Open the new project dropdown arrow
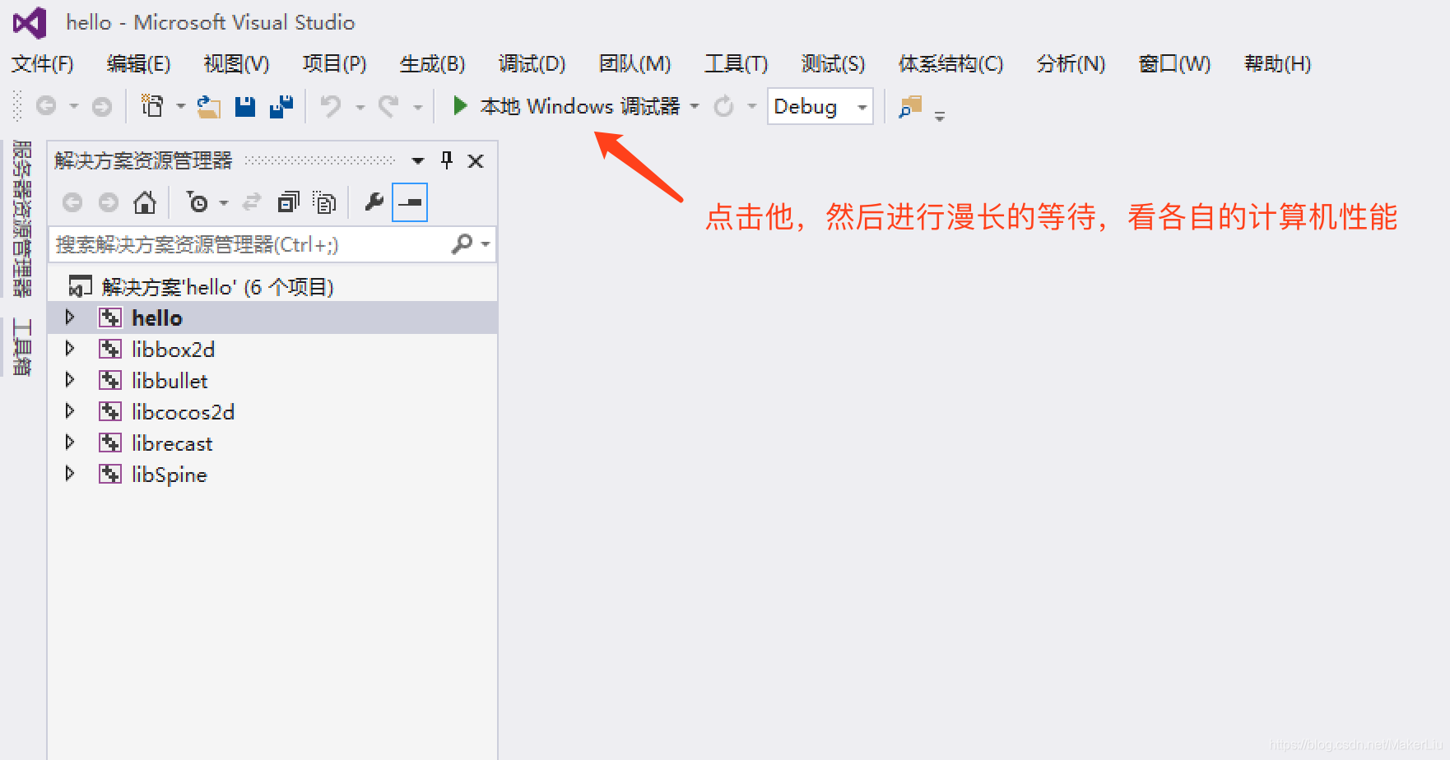Screen dimensions: 1450x760 180,106
